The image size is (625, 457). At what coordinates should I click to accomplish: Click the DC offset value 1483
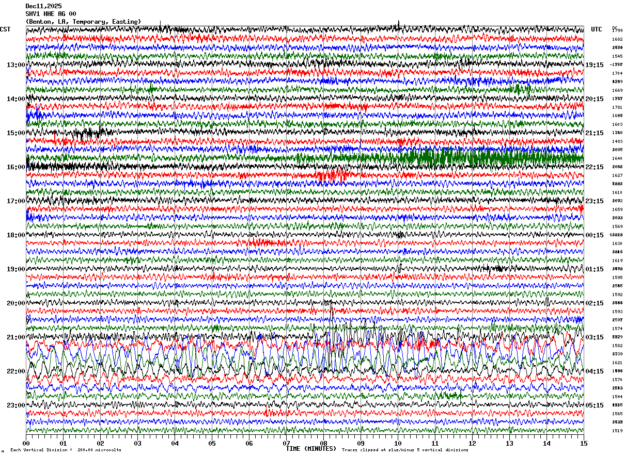(617, 141)
